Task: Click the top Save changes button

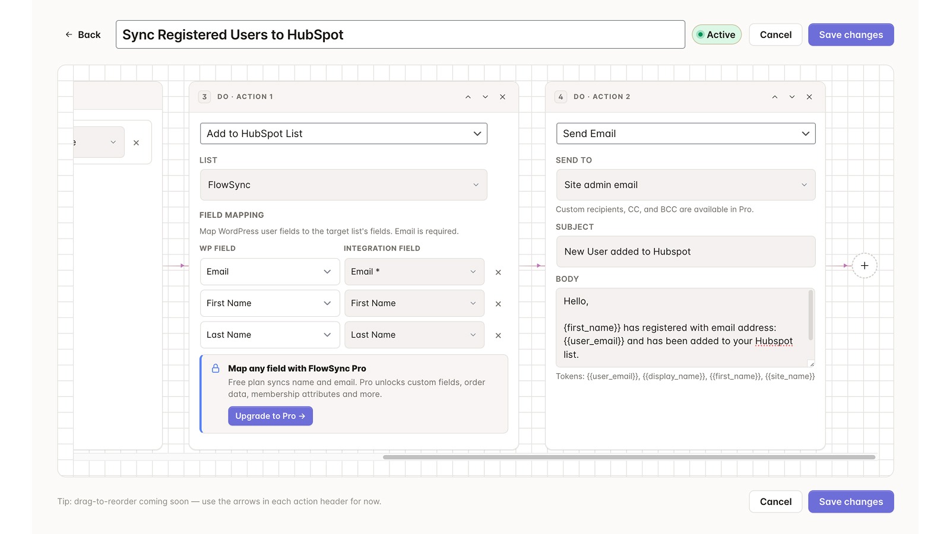Action: click(x=851, y=34)
